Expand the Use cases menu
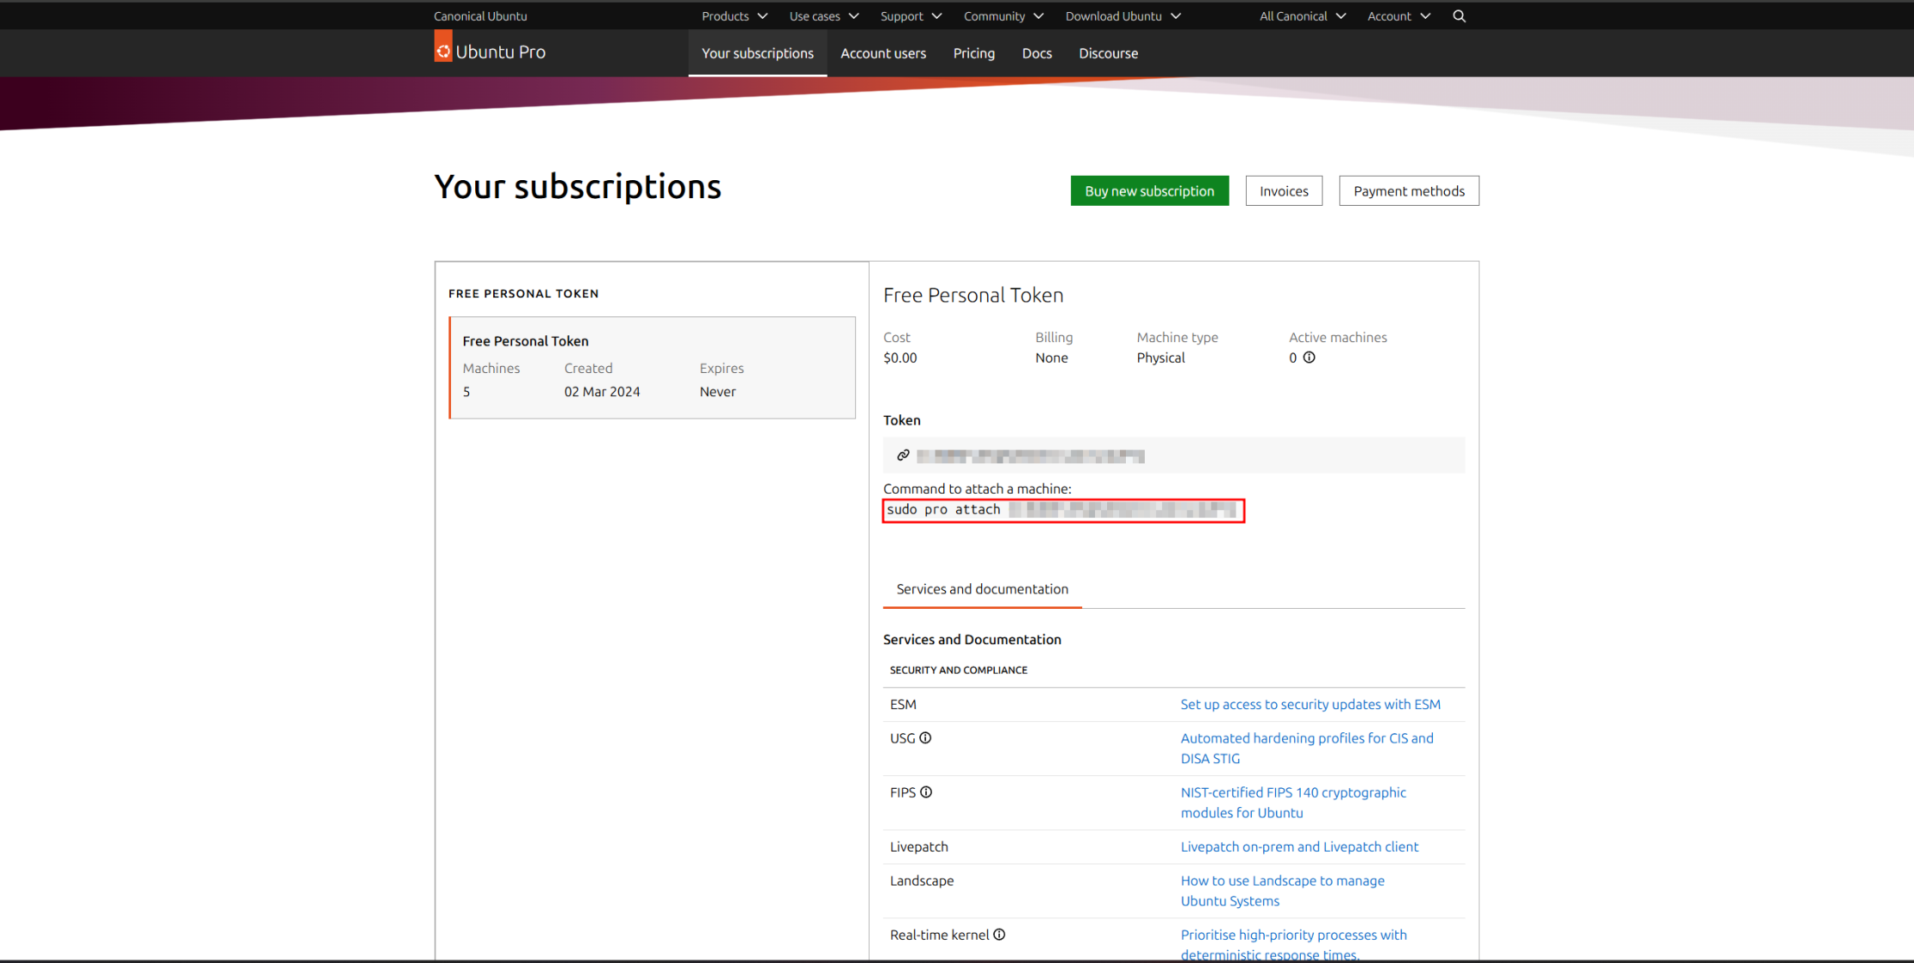Viewport: 1914px width, 963px height. click(823, 16)
